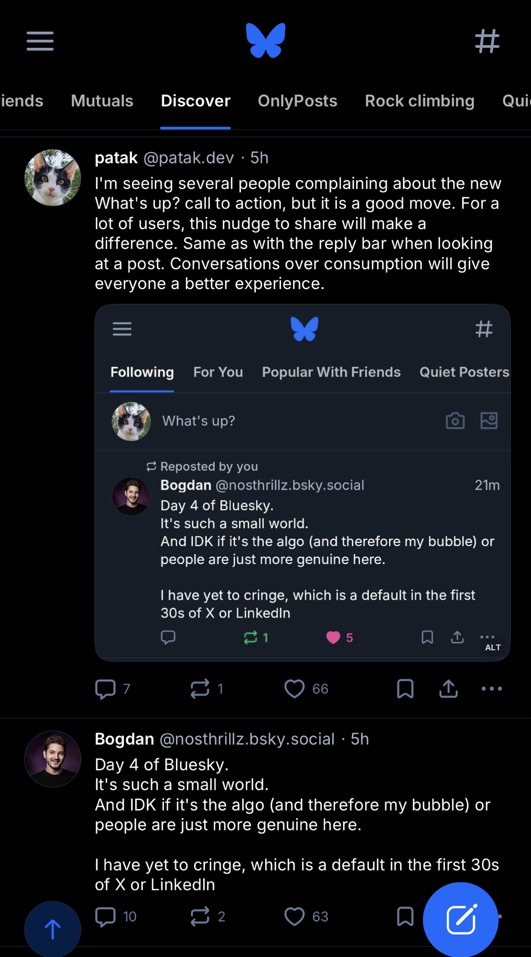The width and height of the screenshot is (531, 957).
Task: Switch to the Mutuals feed tab
Action: point(102,101)
